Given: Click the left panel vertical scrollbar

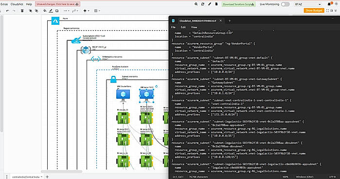Looking at the screenshot, I should pos(1,74).
